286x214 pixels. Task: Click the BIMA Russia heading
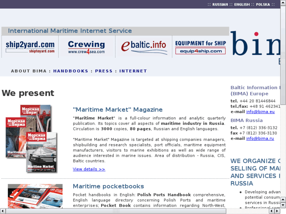(x=246, y=121)
